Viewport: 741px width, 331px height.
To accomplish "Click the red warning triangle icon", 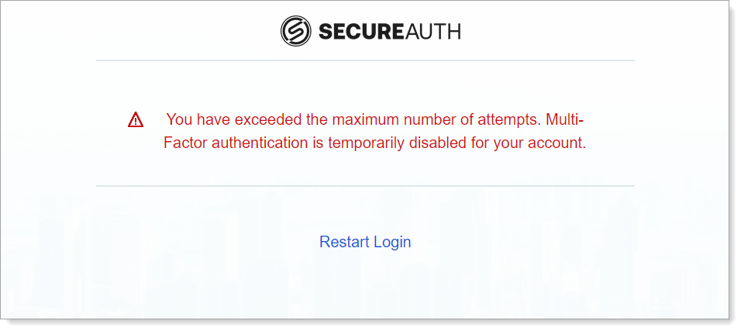I will pyautogui.click(x=136, y=119).
